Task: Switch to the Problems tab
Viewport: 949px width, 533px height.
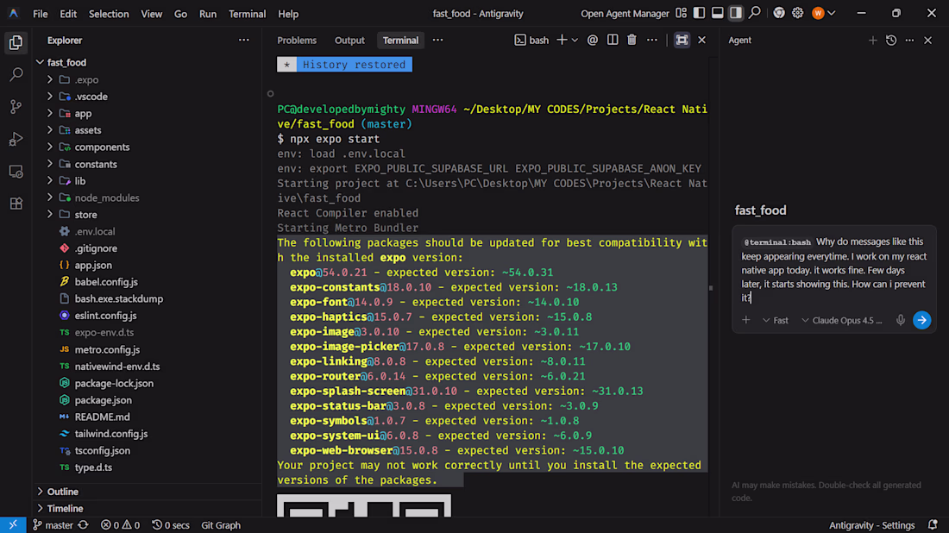Action: (x=297, y=41)
